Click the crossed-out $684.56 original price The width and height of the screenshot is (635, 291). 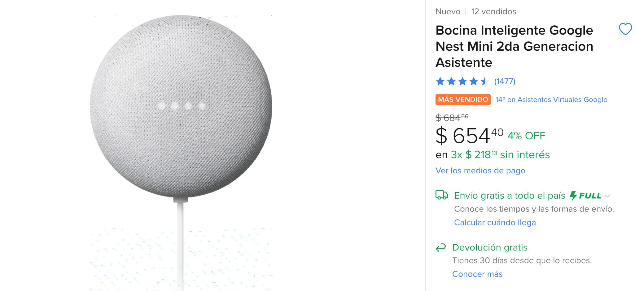[452, 117]
